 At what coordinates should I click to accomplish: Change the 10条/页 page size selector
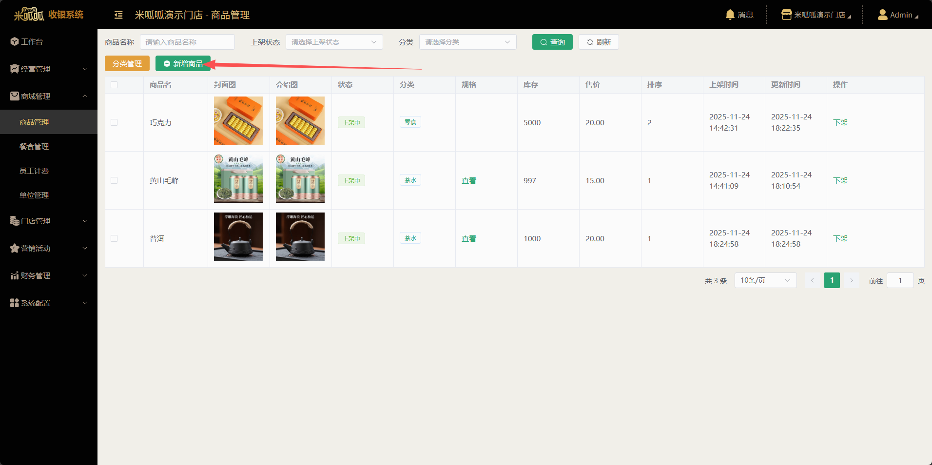(765, 280)
